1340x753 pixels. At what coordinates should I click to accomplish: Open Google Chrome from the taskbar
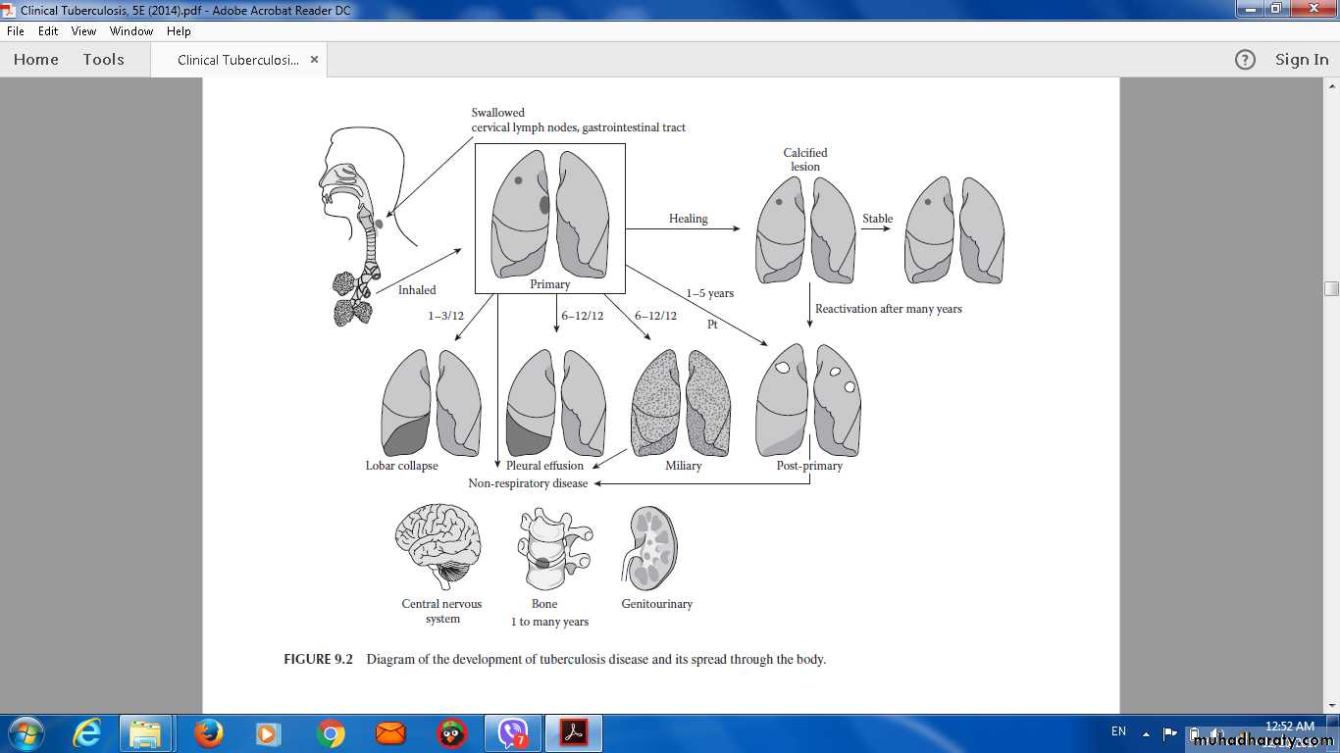click(x=331, y=732)
